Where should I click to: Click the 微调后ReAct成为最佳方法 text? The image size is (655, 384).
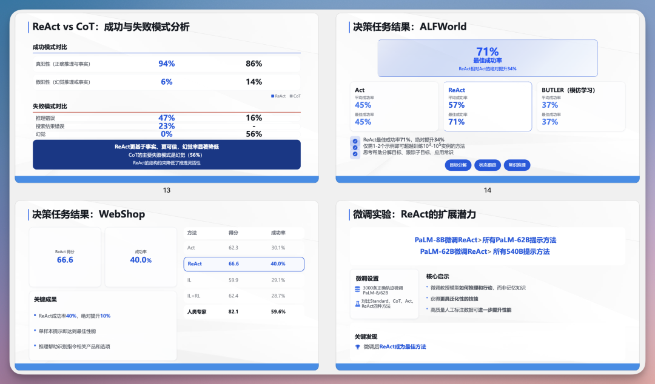(x=395, y=347)
